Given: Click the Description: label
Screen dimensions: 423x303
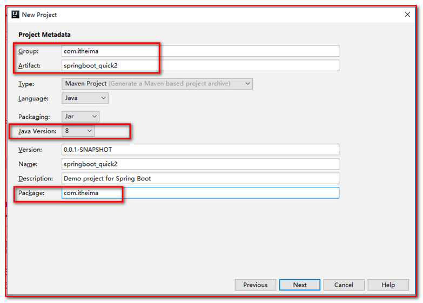Looking at the screenshot, I should coord(36,179).
